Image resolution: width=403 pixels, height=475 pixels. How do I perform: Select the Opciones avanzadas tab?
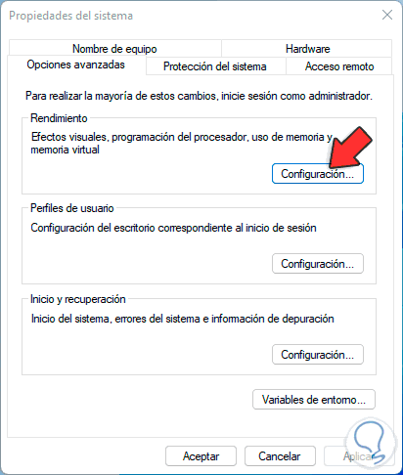(76, 65)
